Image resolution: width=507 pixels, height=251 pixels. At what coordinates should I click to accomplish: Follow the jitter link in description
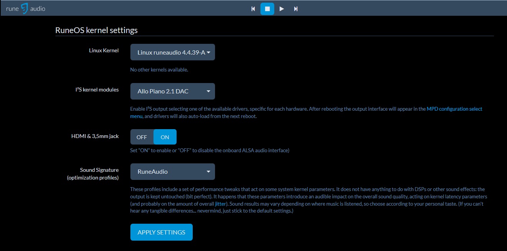220,204
